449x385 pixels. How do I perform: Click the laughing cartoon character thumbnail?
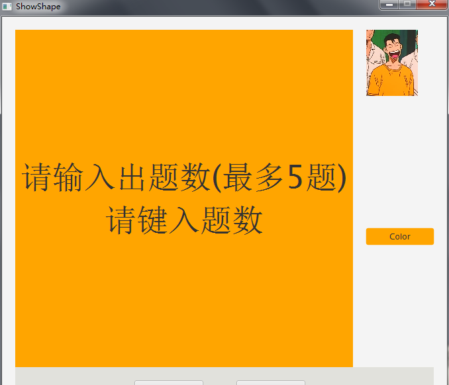pos(392,63)
